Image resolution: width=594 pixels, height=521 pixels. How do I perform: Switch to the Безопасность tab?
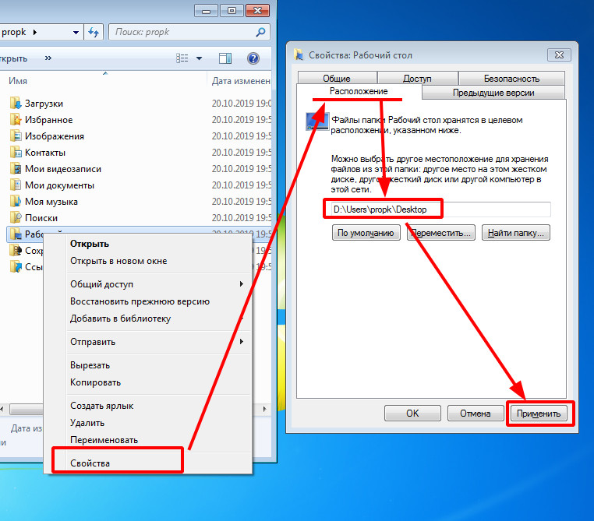[x=511, y=78]
